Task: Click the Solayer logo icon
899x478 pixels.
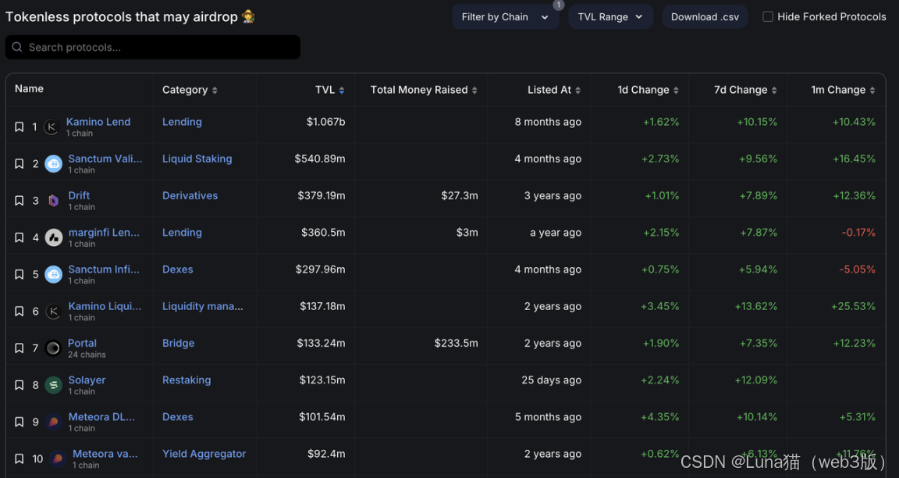Action: 53,384
